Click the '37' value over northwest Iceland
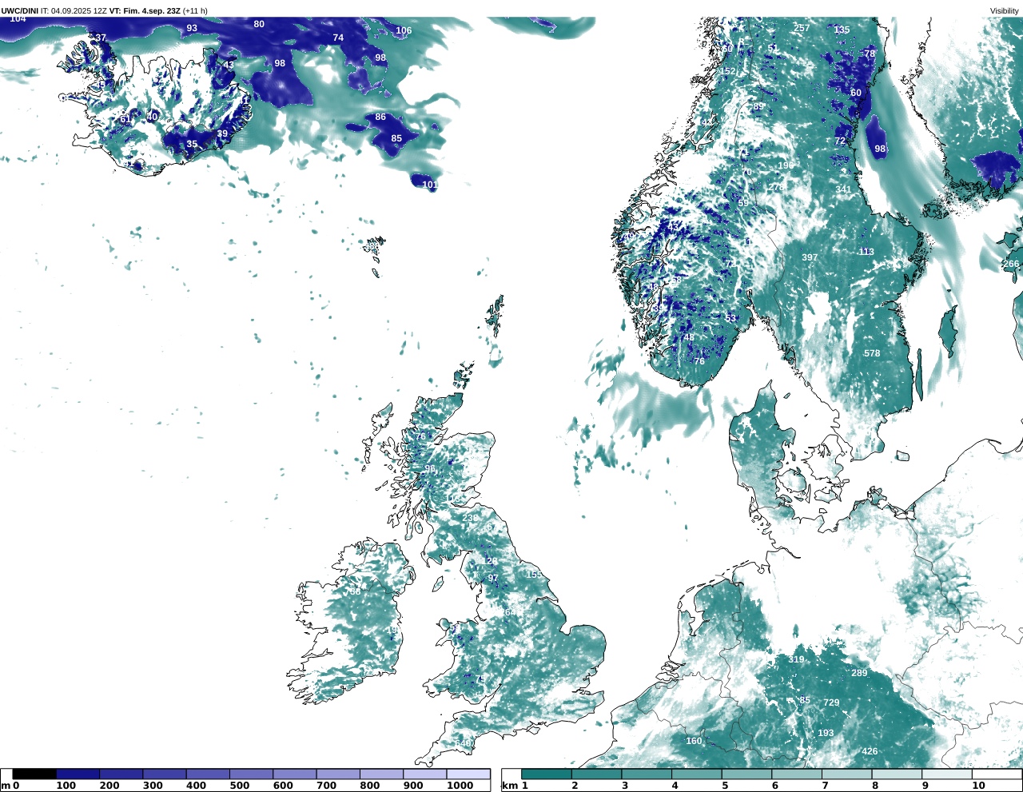 click(100, 38)
